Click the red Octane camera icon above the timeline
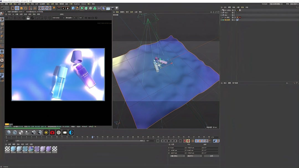The height and width of the screenshot is (168, 299). [x=52, y=132]
